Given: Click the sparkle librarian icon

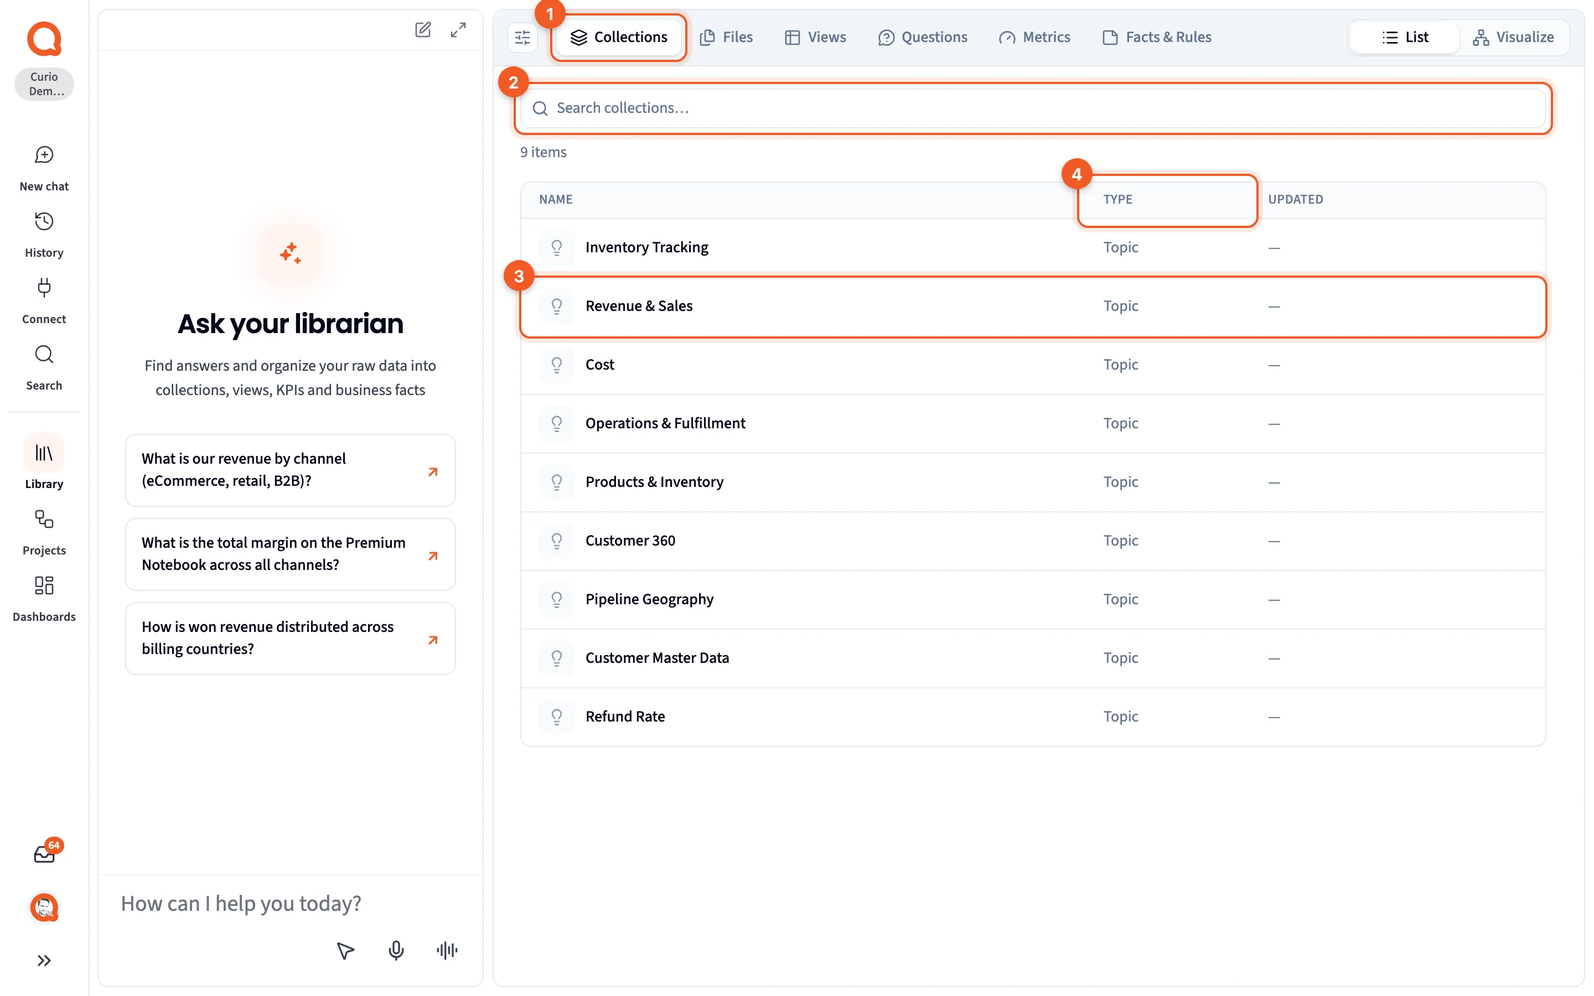Looking at the screenshot, I should click(x=291, y=253).
